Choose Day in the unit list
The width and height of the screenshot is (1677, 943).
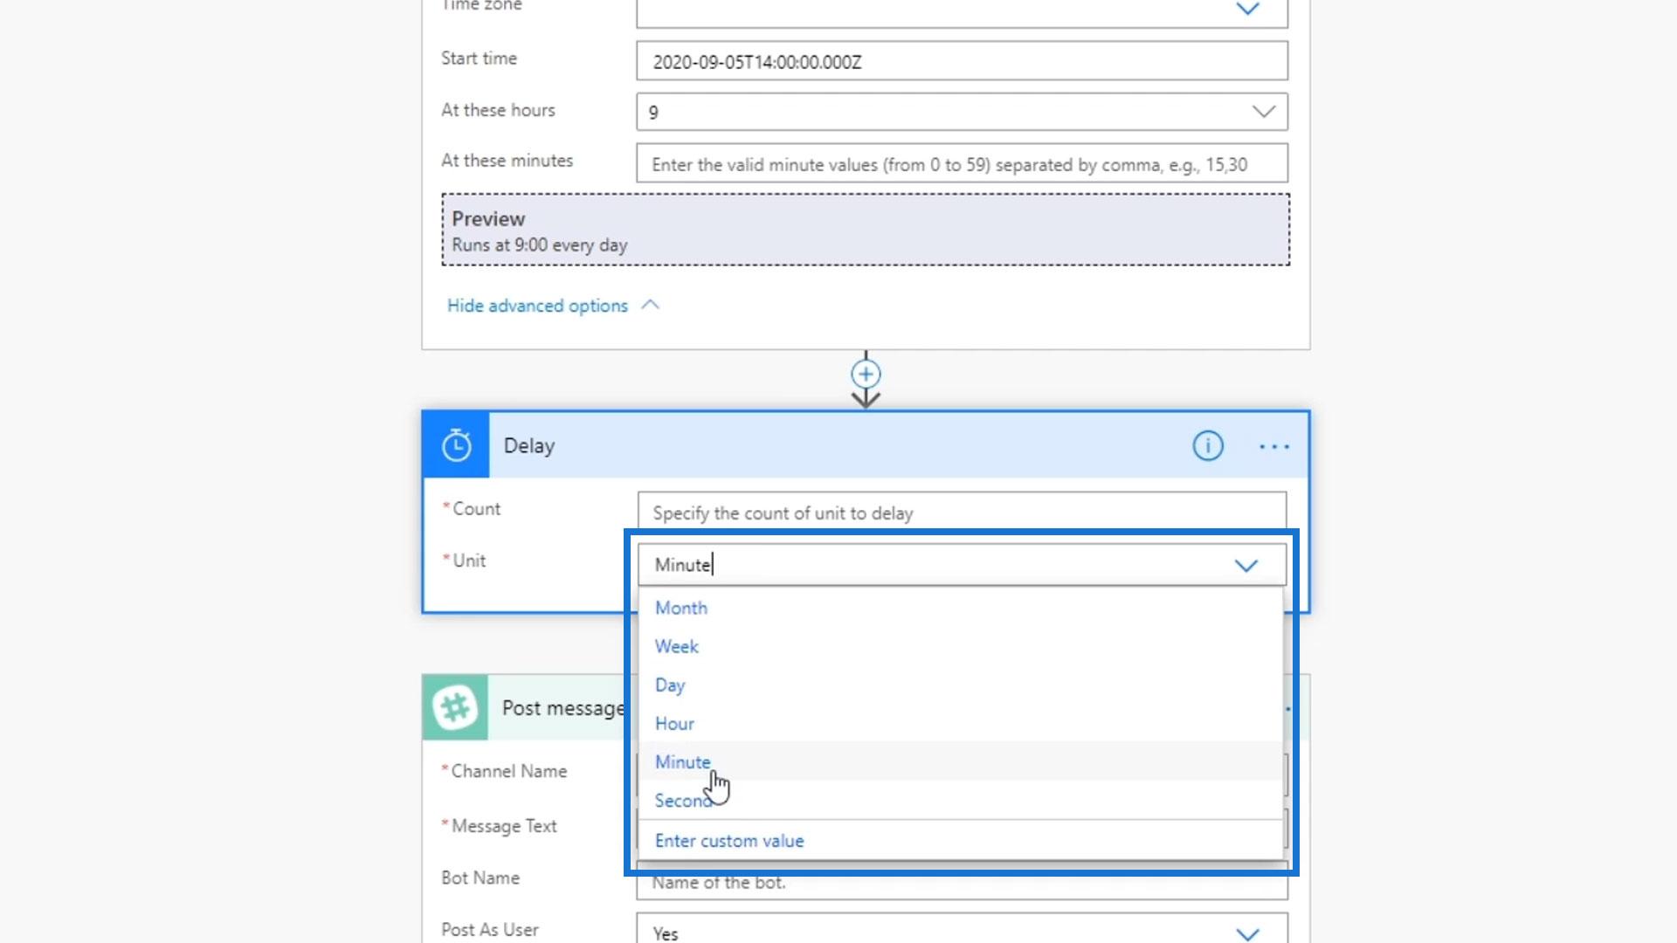(x=670, y=685)
